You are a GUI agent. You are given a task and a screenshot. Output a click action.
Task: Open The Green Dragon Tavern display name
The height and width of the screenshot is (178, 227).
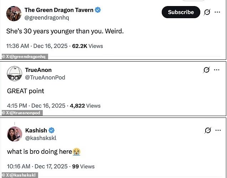tap(58, 10)
